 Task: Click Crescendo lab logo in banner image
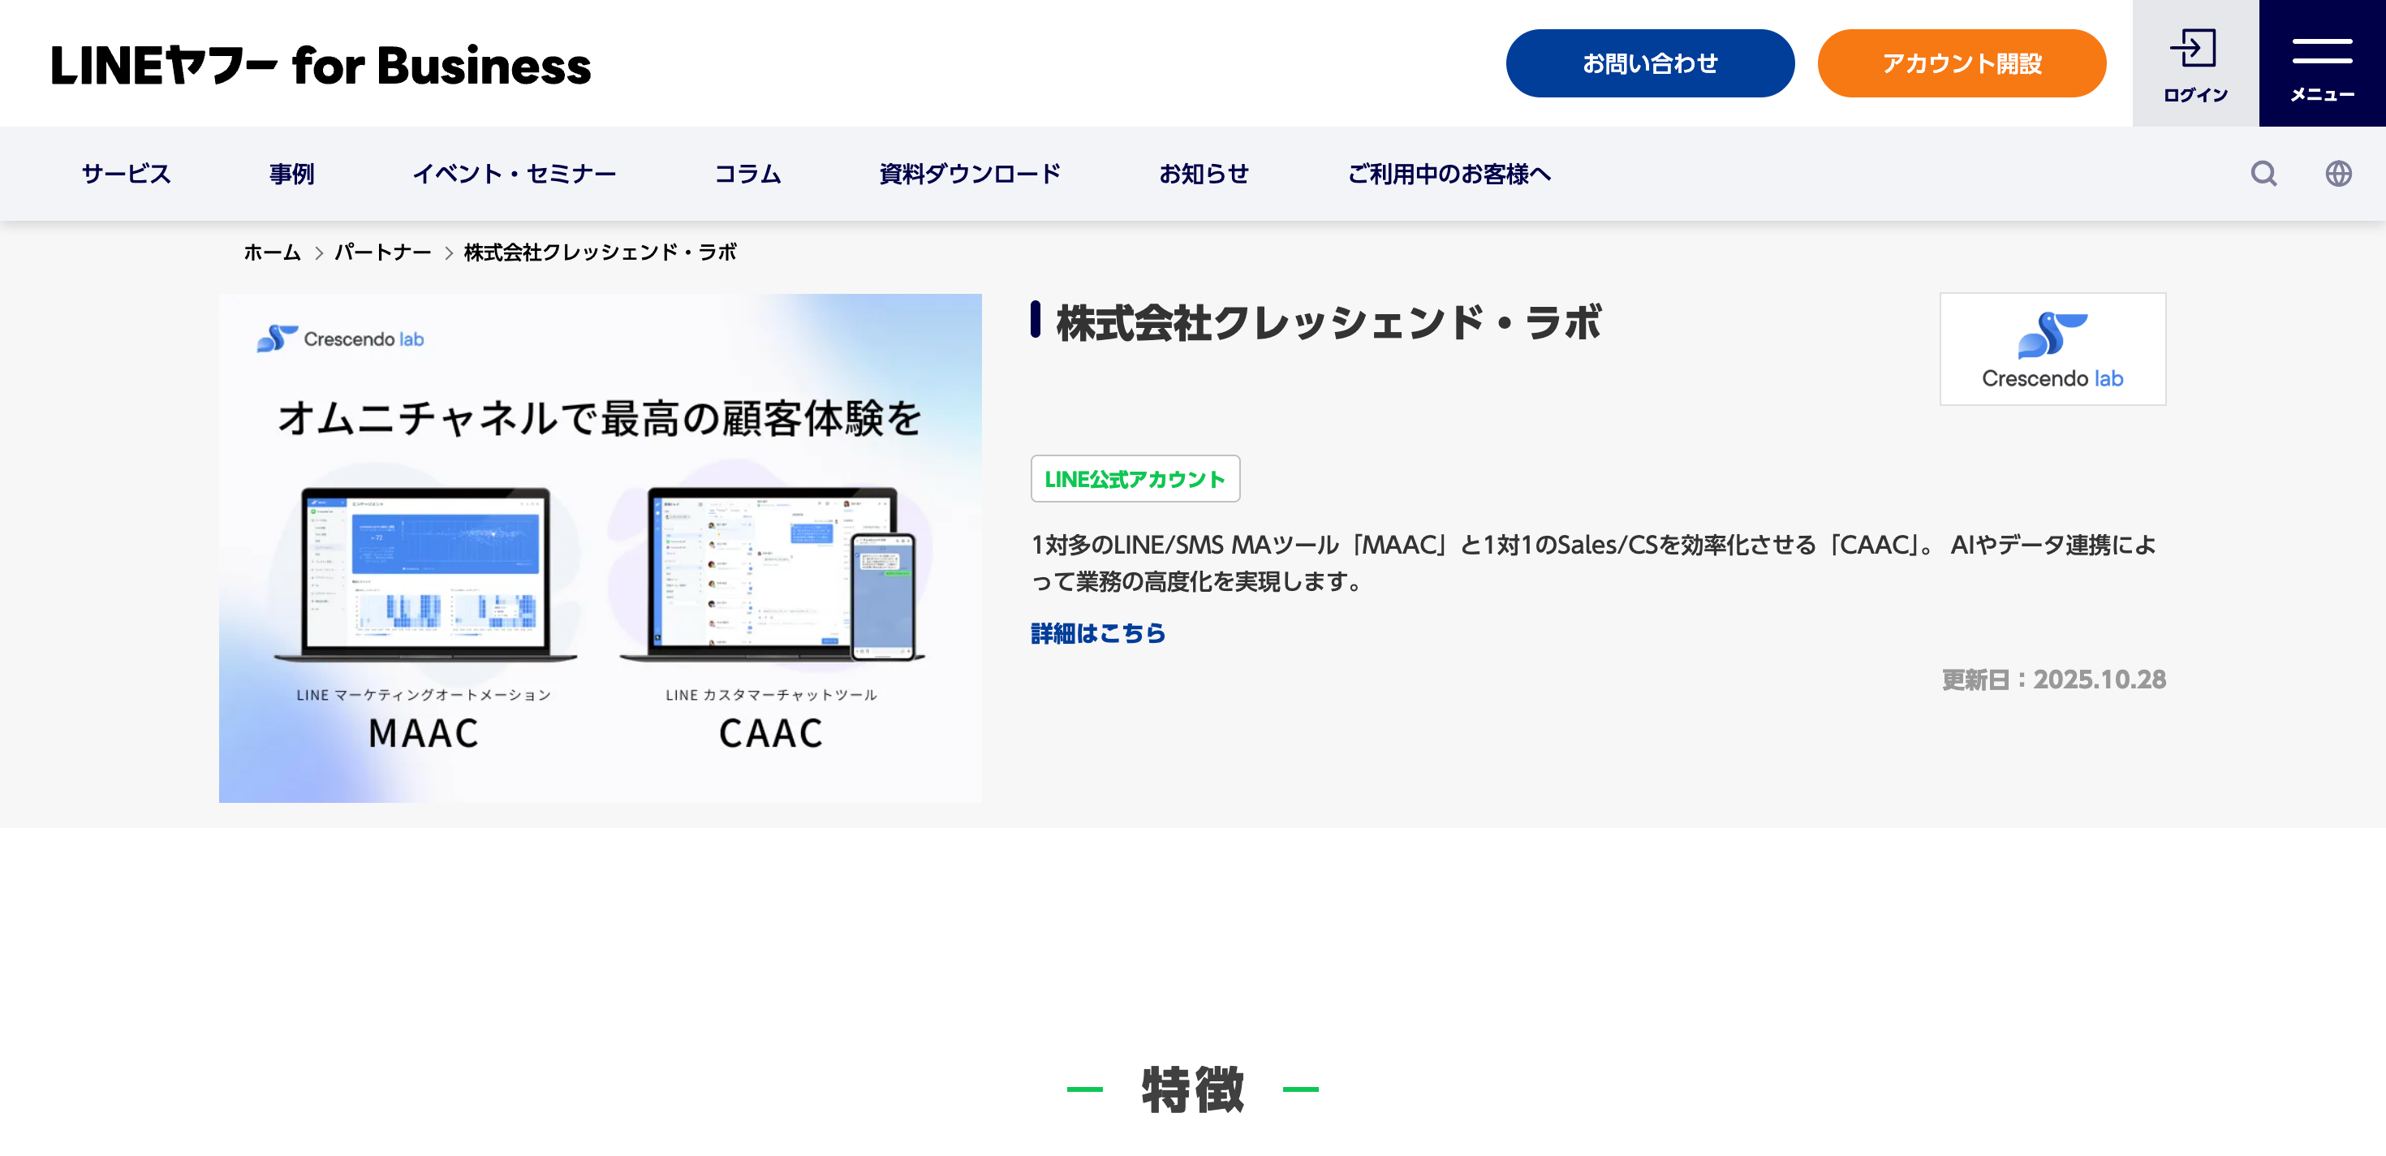tap(340, 339)
